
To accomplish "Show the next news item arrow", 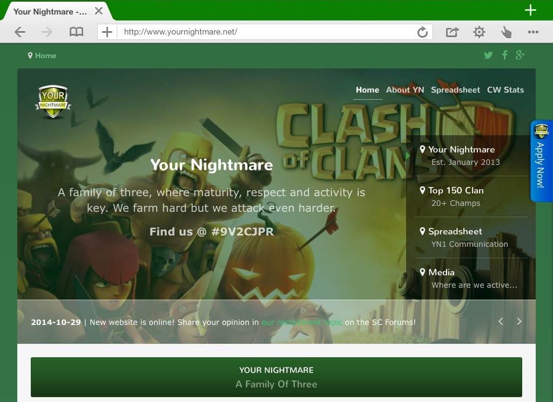I will click(x=519, y=322).
